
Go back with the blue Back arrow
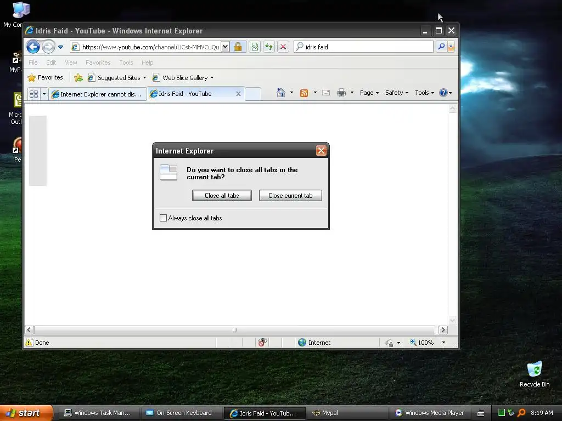(33, 47)
